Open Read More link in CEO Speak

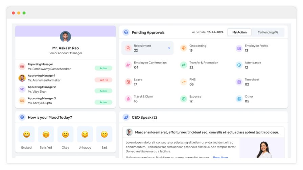click(x=220, y=157)
